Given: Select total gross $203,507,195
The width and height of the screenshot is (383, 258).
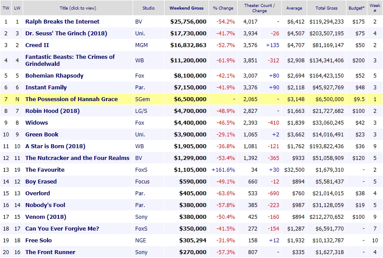Looking at the screenshot, I should 326,33.
